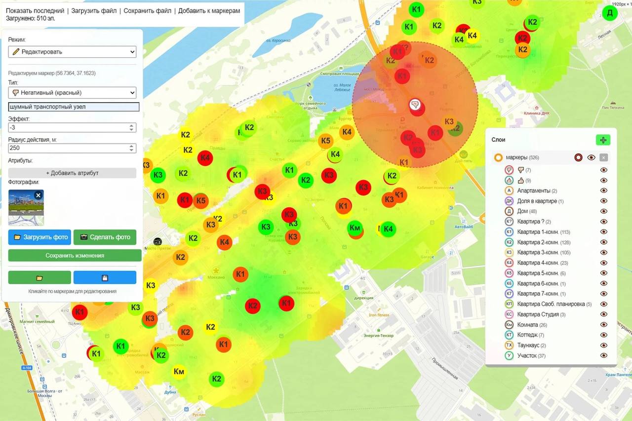Click Сохранить изменения to save the marker

tap(75, 255)
